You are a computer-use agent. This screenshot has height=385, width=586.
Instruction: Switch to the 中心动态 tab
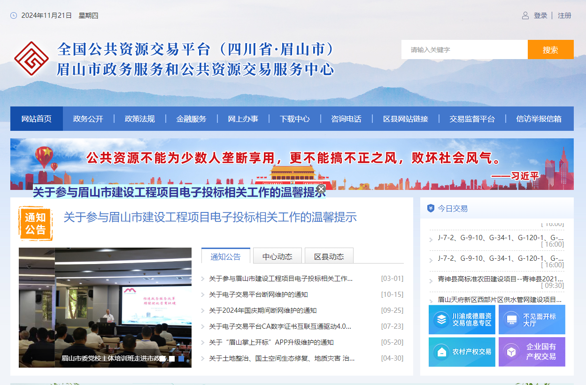278,256
